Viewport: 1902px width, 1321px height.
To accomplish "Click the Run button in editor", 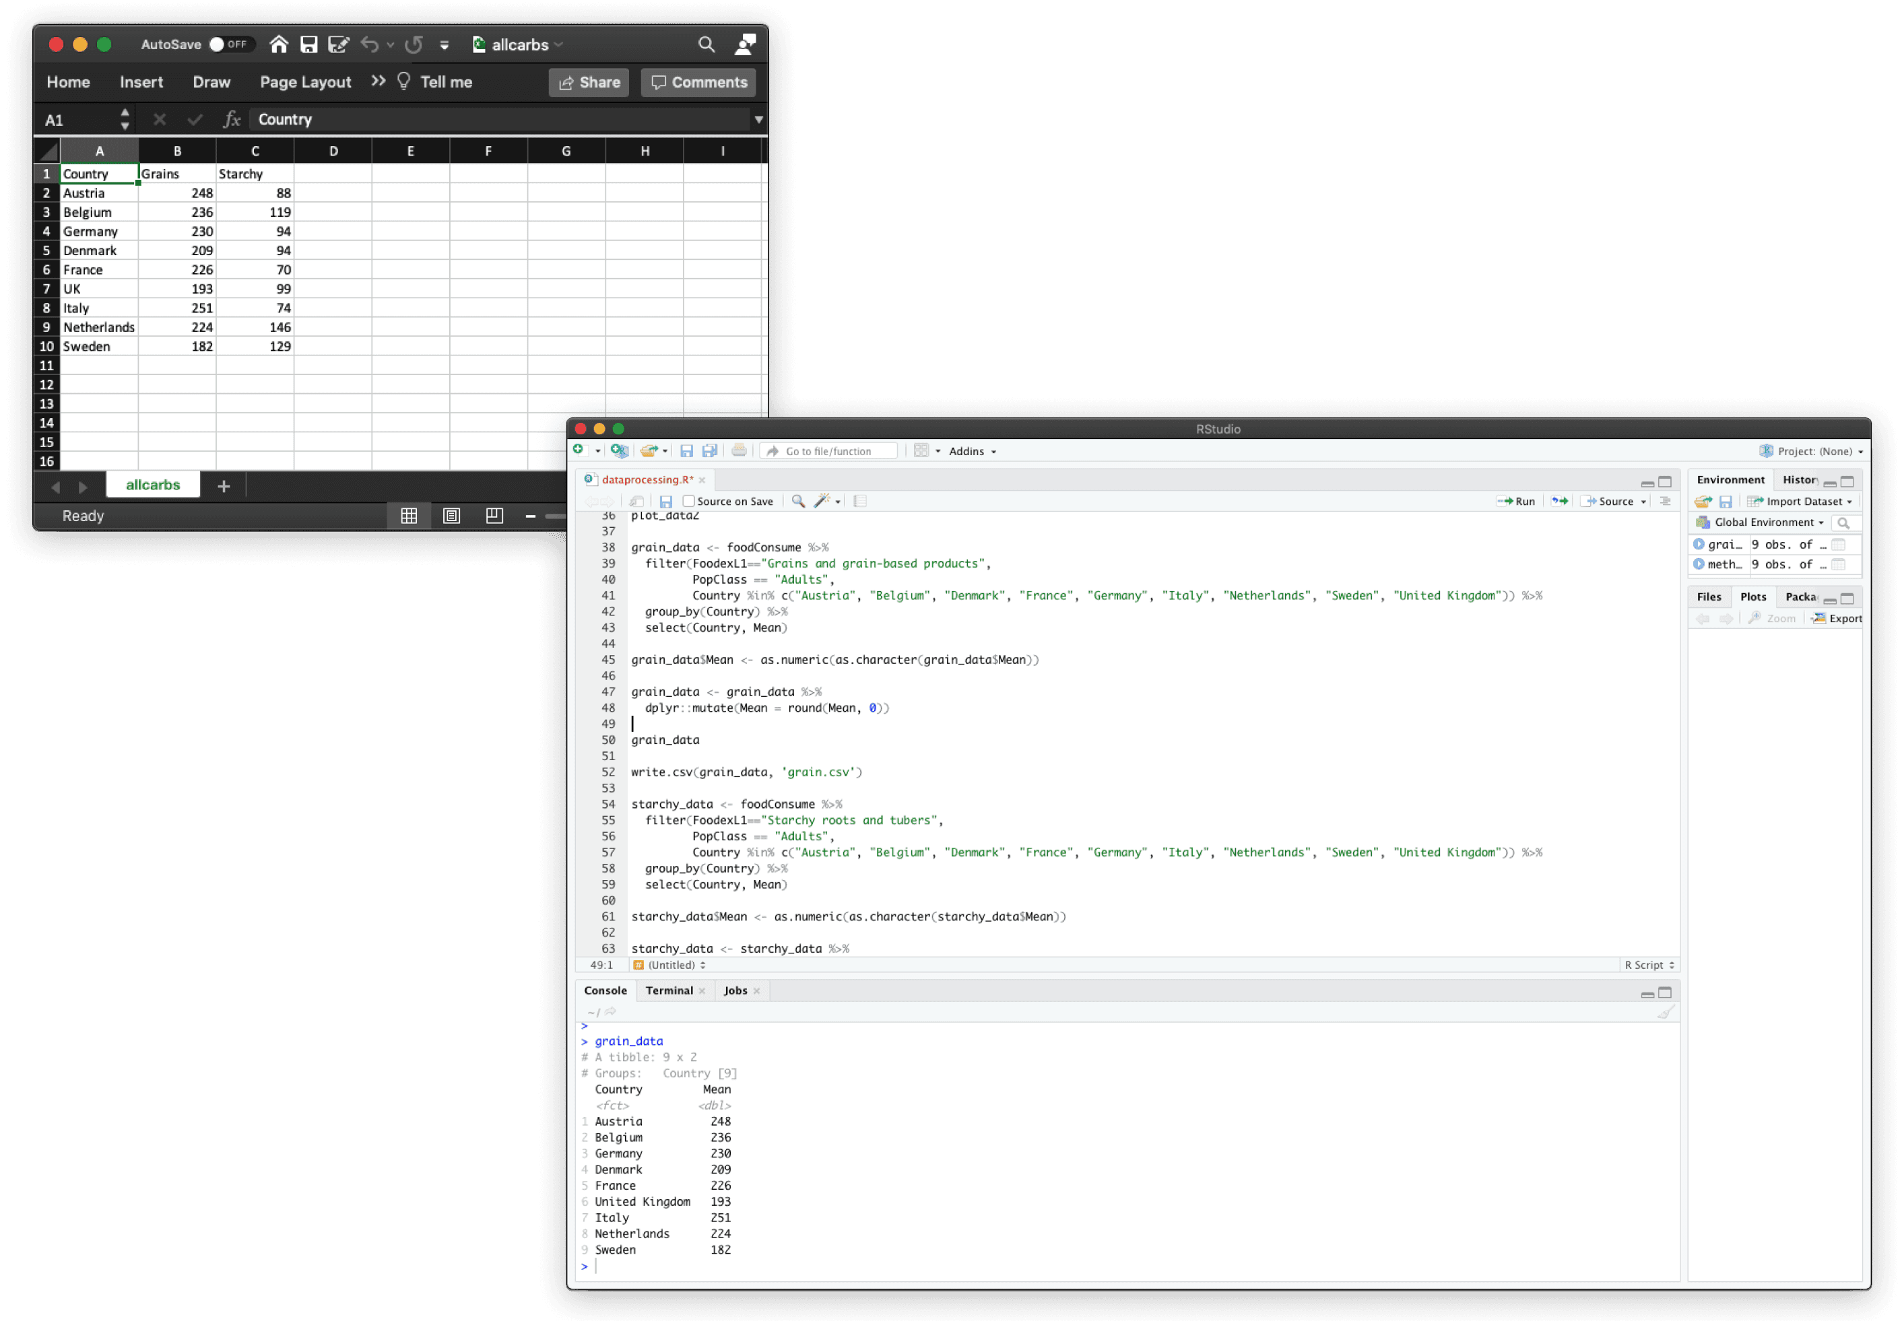I will [1516, 501].
